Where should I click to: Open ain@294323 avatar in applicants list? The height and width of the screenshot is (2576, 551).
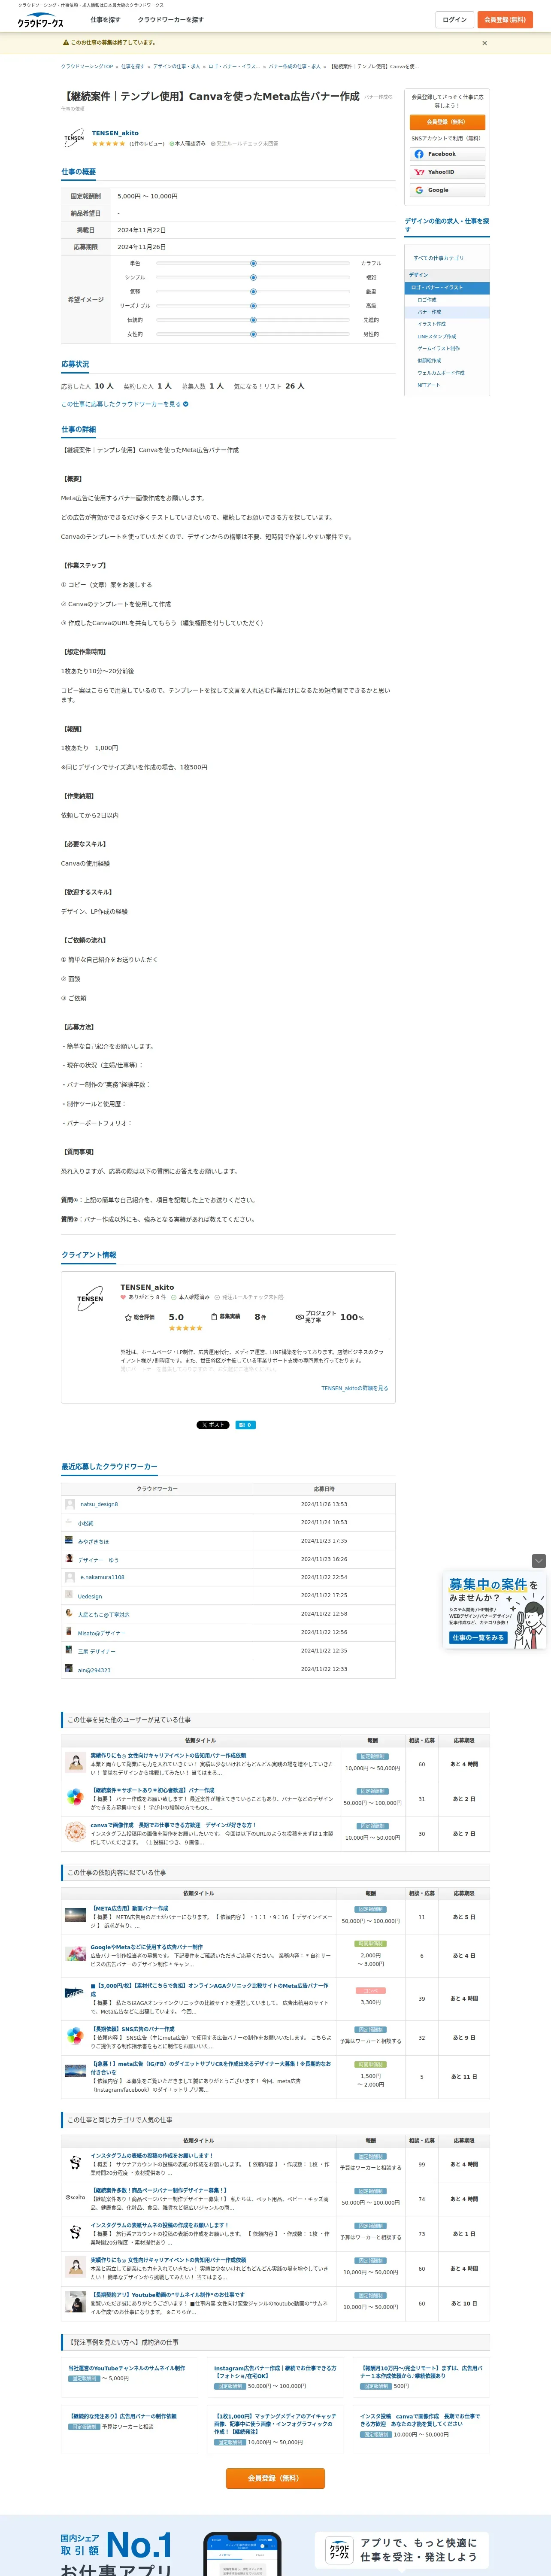click(x=69, y=1669)
